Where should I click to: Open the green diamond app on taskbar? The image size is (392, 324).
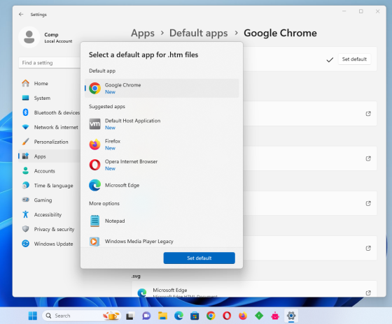tap(259, 316)
